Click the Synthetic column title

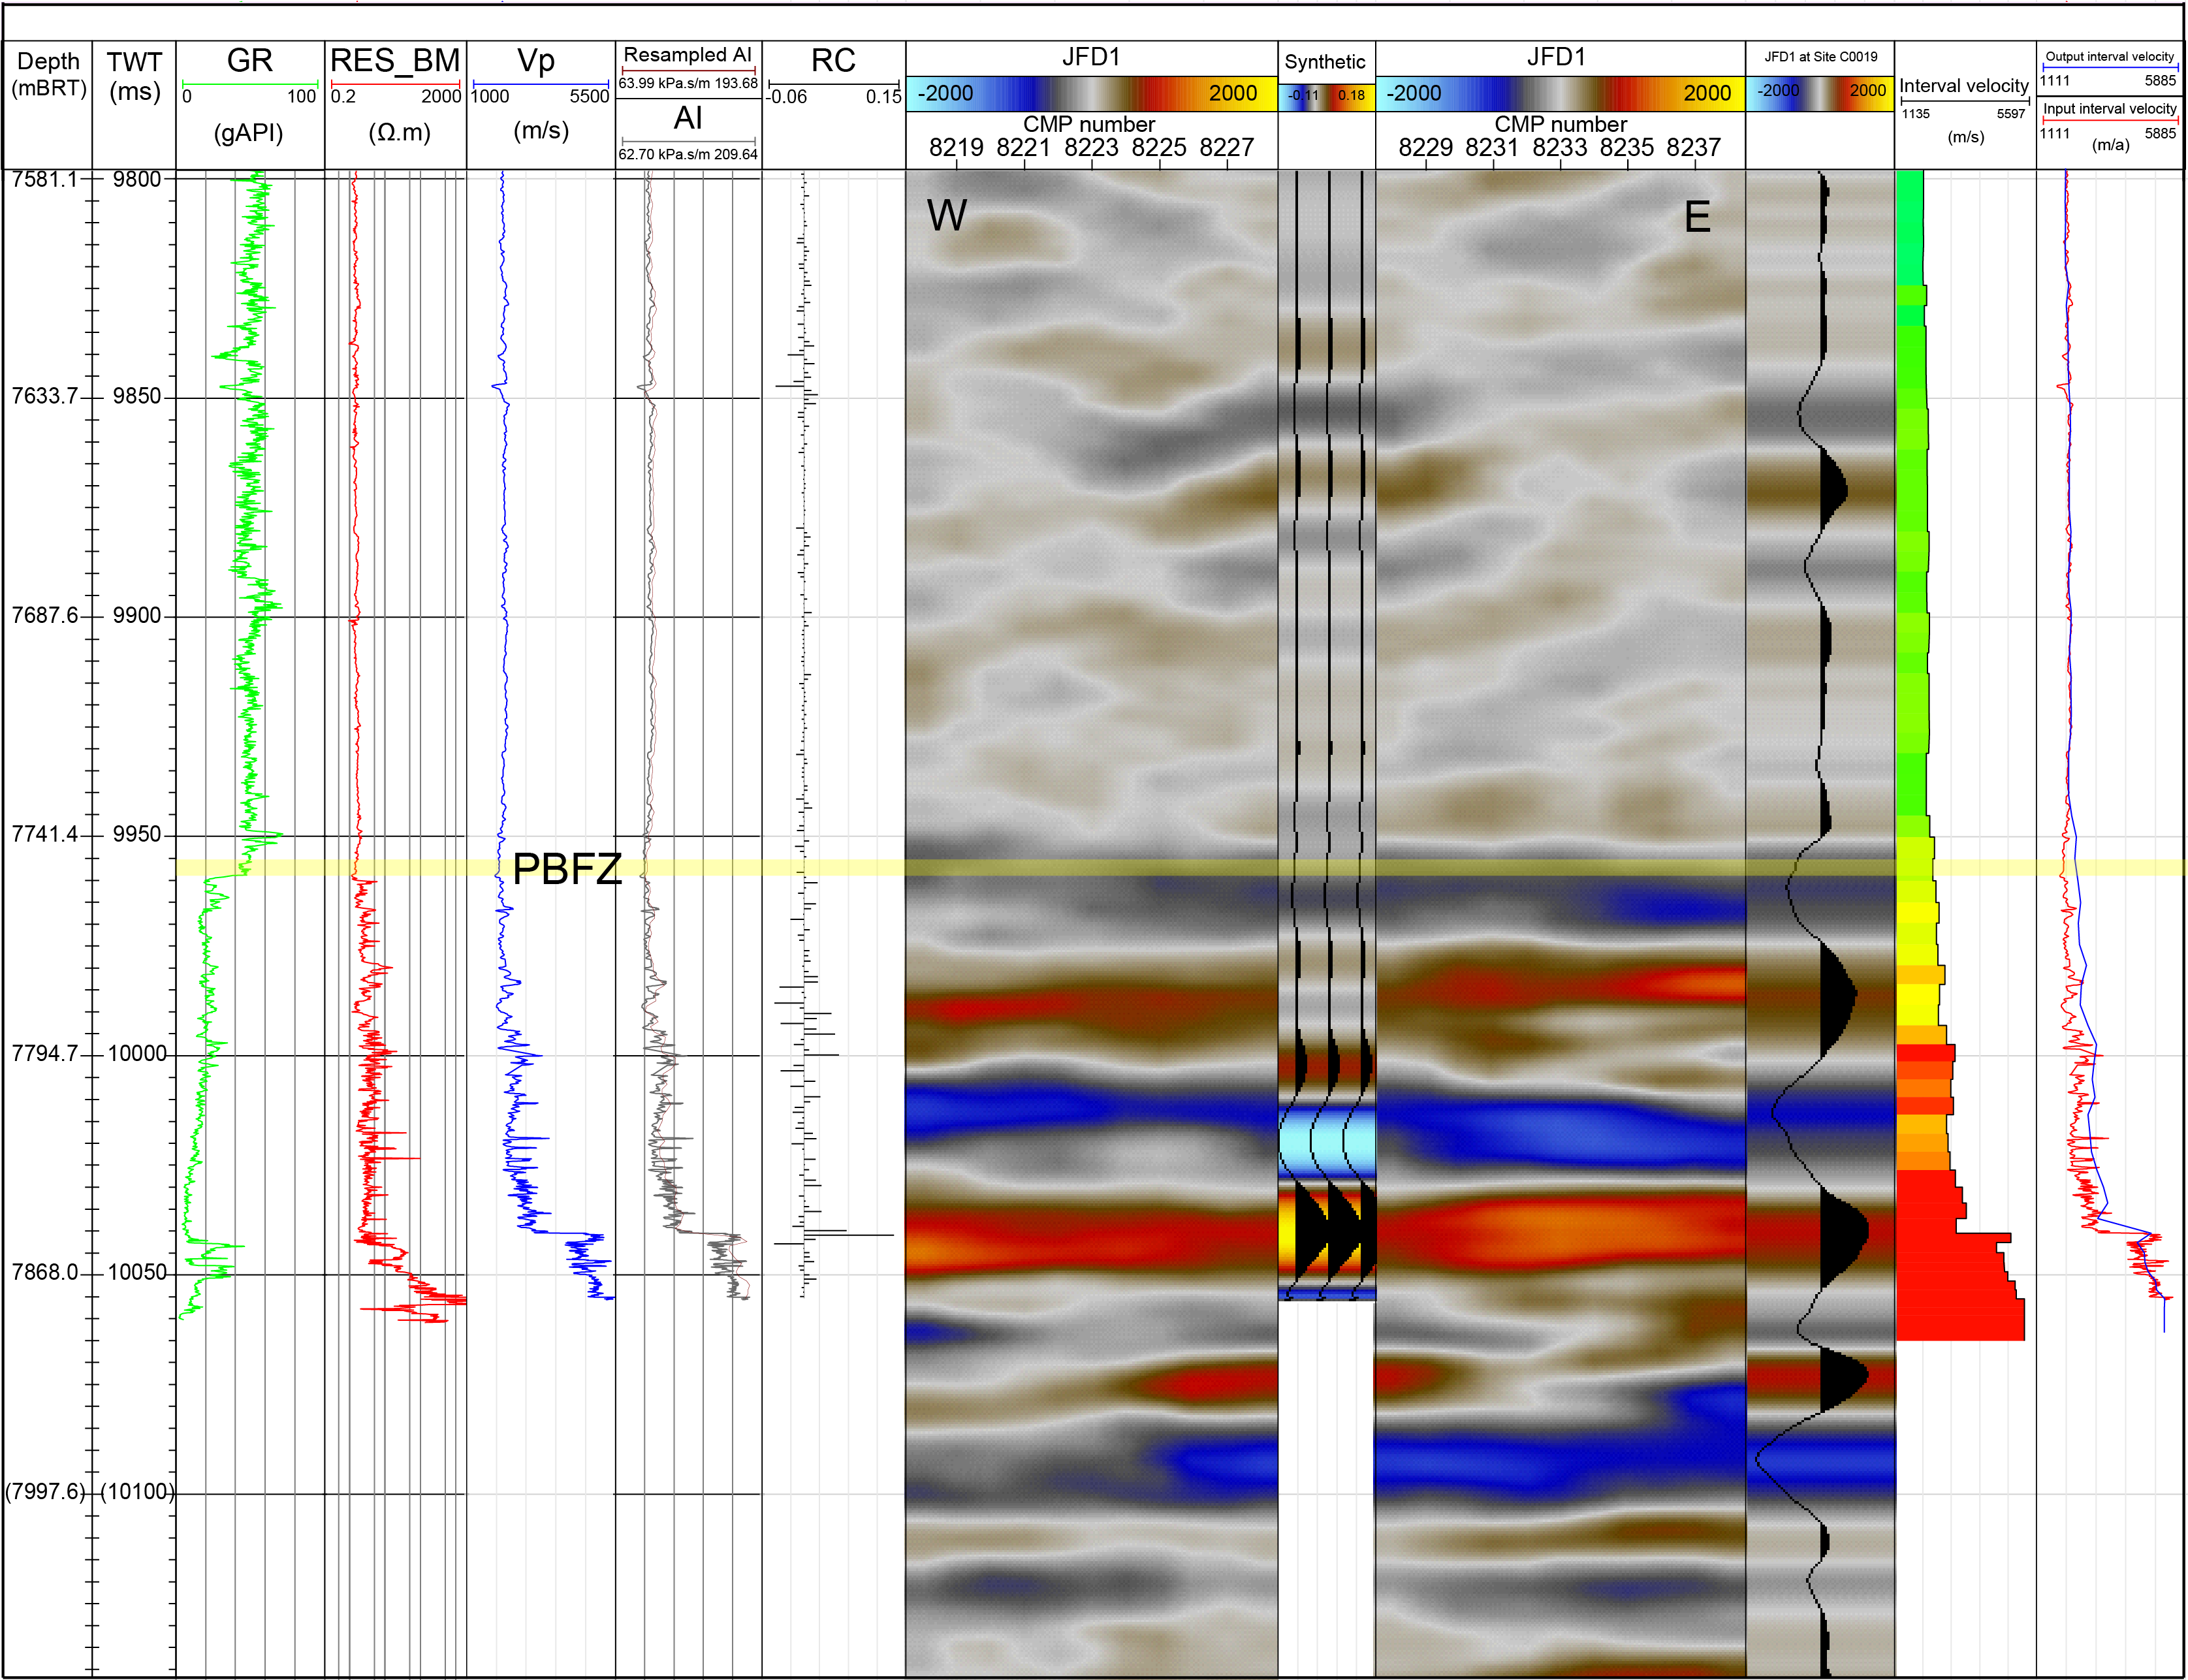1325,62
